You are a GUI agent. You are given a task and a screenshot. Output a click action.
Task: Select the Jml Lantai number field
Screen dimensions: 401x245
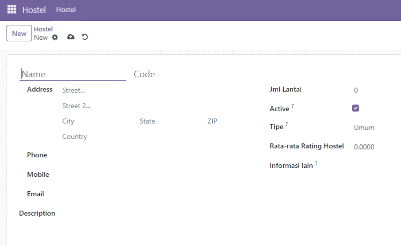pos(376,90)
